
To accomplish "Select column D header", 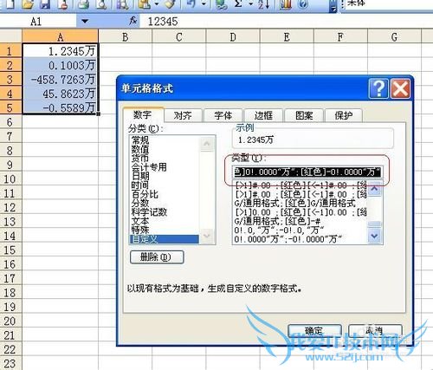I will (x=233, y=36).
